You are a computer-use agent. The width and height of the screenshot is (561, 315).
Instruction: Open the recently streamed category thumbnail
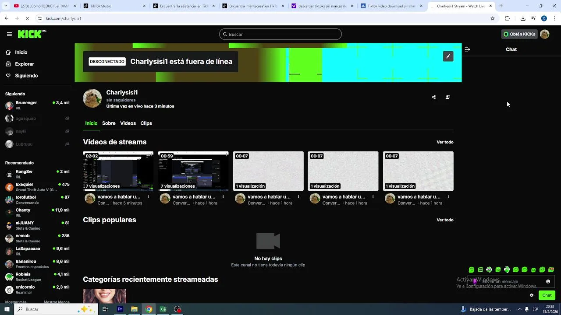click(x=104, y=296)
